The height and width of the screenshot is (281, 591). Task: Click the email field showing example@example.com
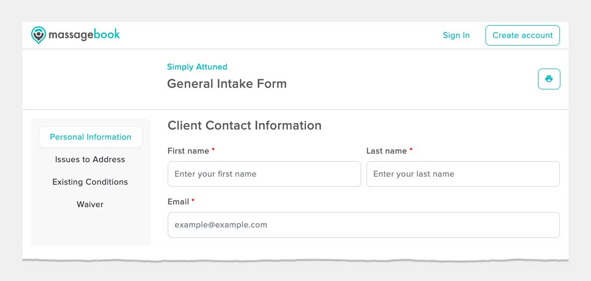click(x=364, y=225)
